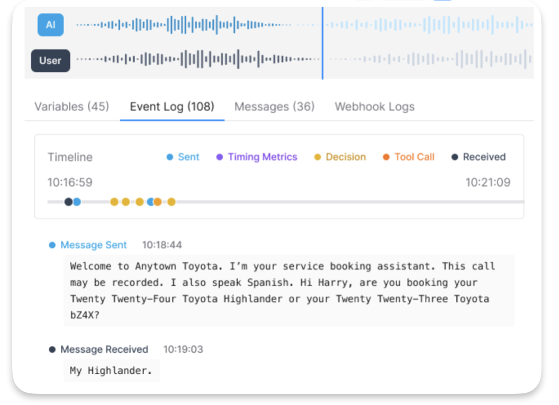Toggle the Received legend filter
Image resolution: width=559 pixels, height=405 pixels.
click(x=479, y=157)
